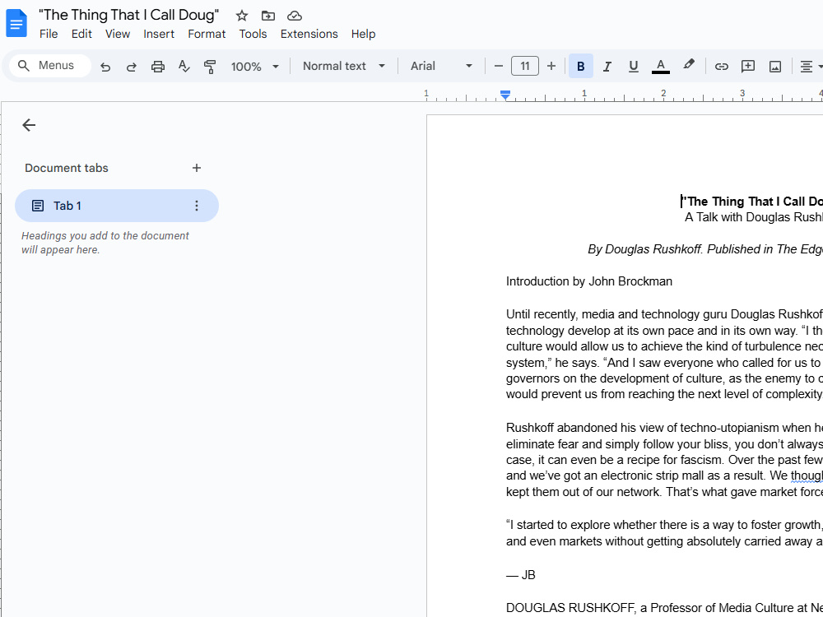Image resolution: width=823 pixels, height=617 pixels.
Task: Activate the Paint format tool
Action: (210, 67)
